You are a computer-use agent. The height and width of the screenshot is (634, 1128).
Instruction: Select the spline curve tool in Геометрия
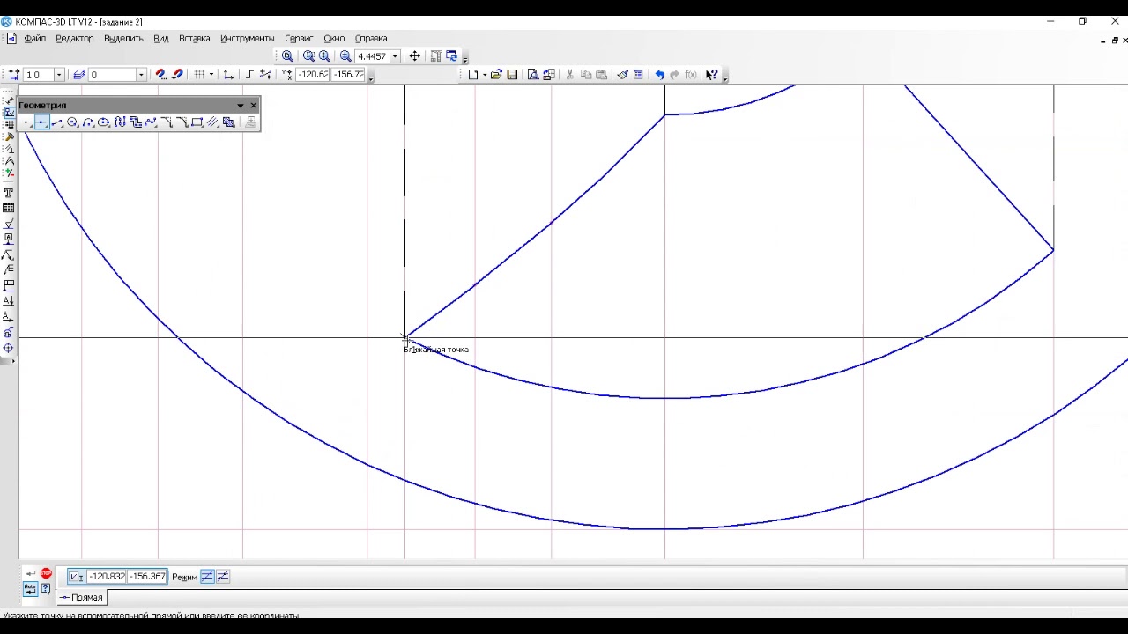[151, 122]
